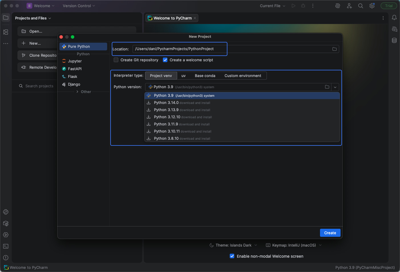Open the AI Assistant panel
Image resolution: width=400 pixels, height=272 pixels.
click(394, 29)
